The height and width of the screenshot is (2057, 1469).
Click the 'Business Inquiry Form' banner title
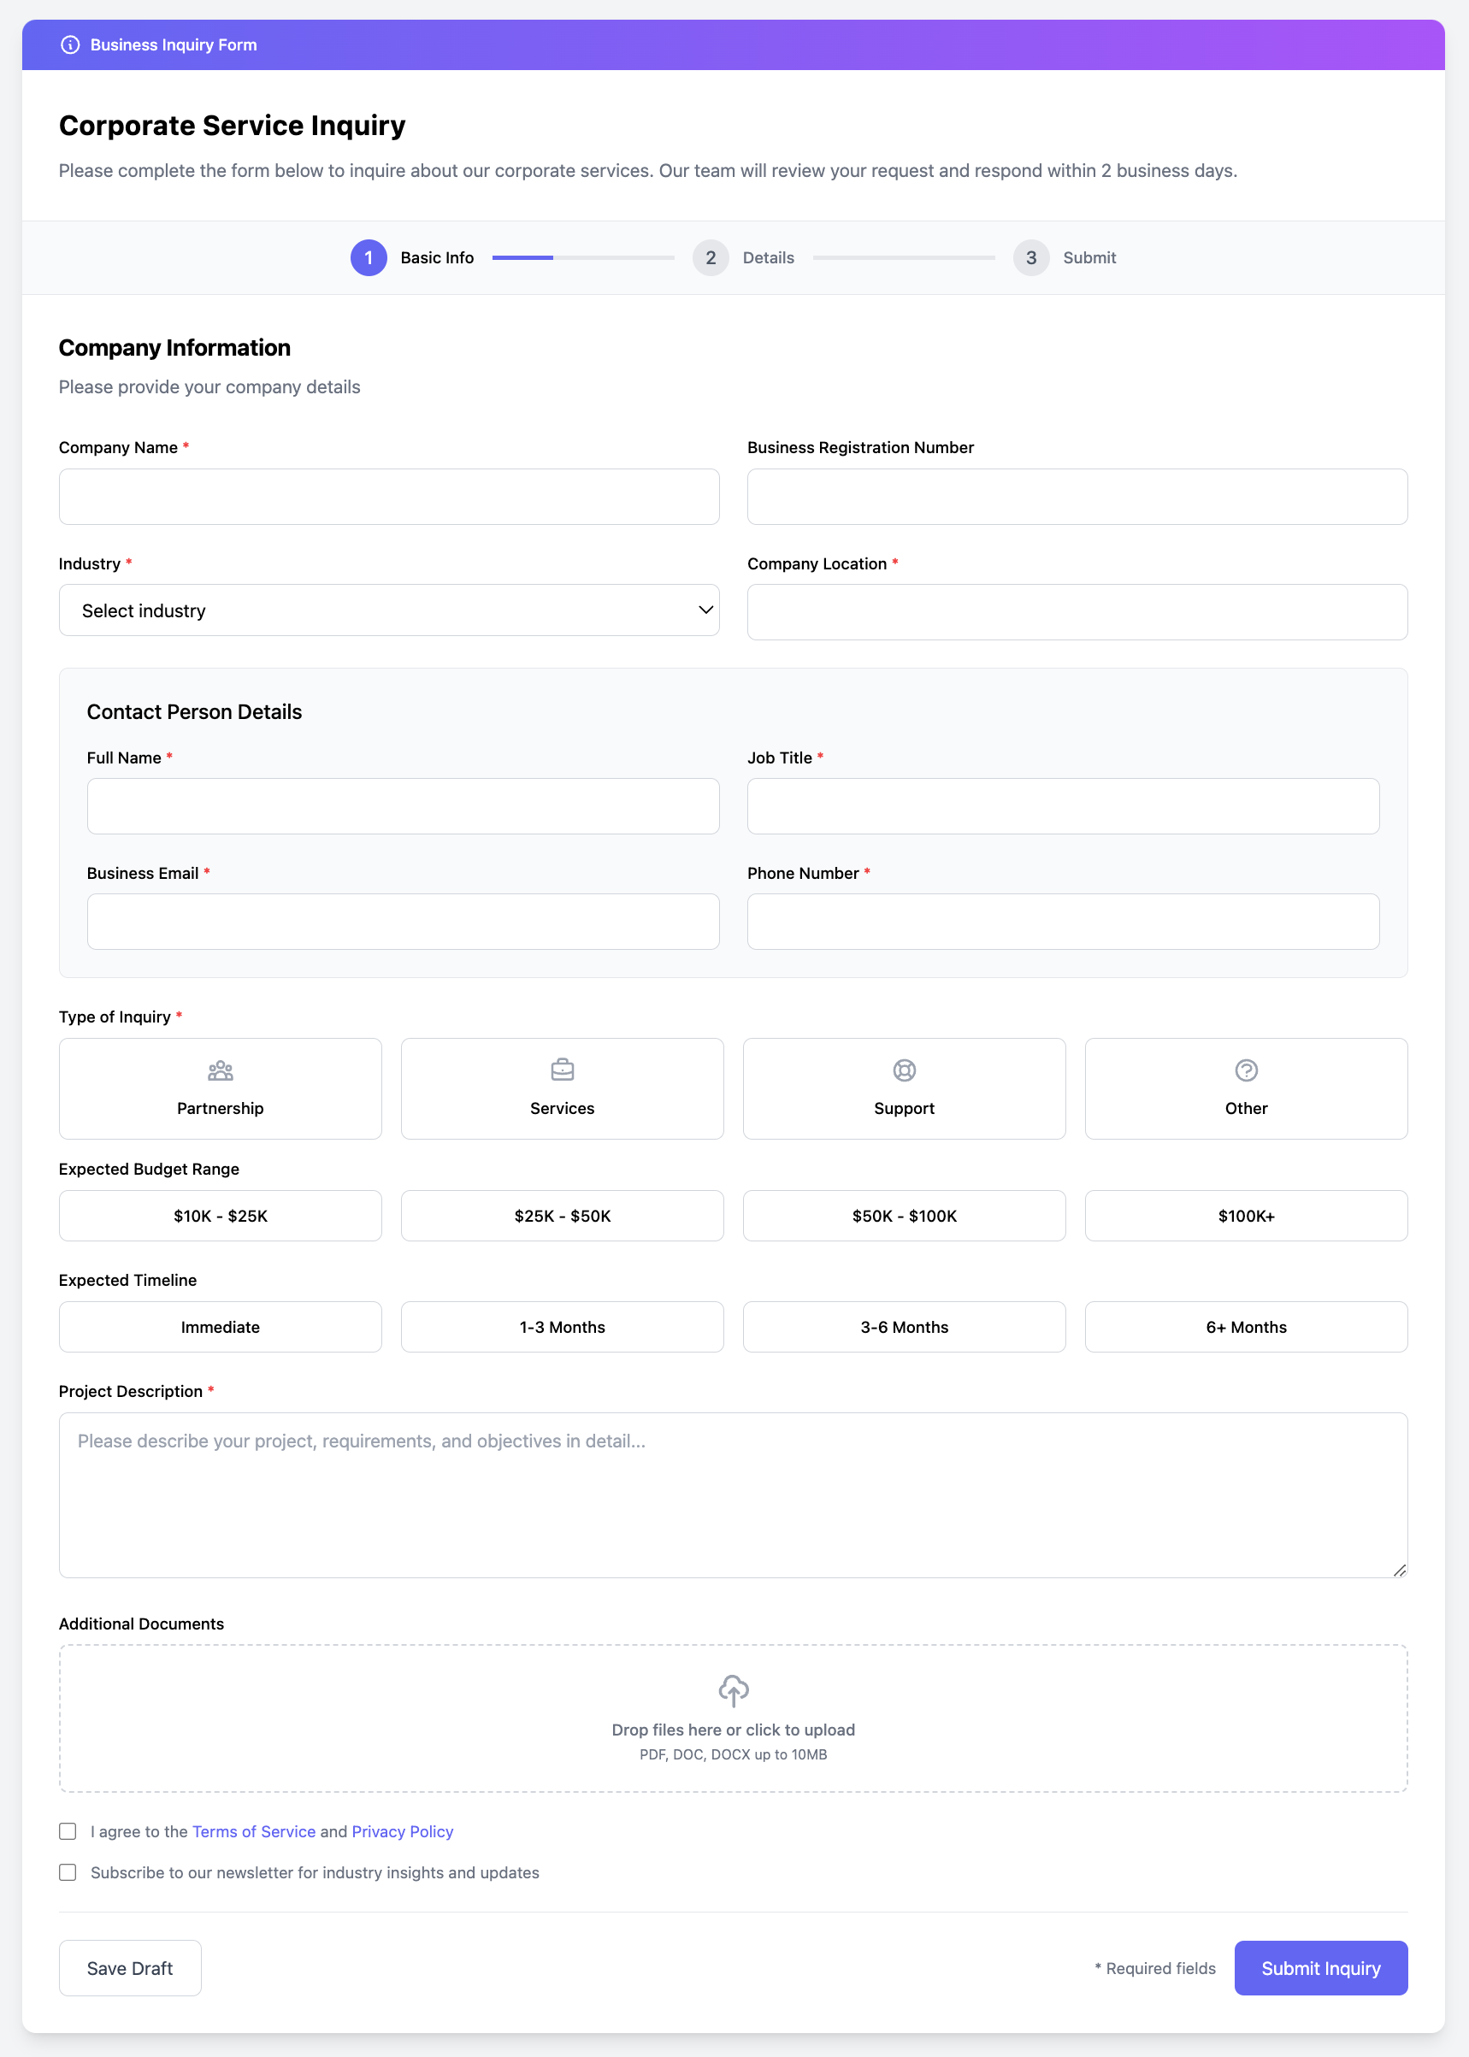point(174,45)
